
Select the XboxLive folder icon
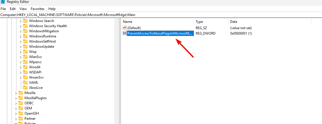point(25,88)
